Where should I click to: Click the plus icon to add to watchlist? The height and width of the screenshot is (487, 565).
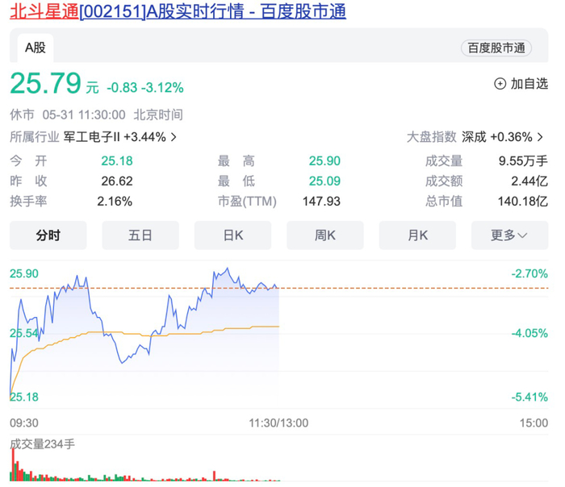pyautogui.click(x=500, y=84)
